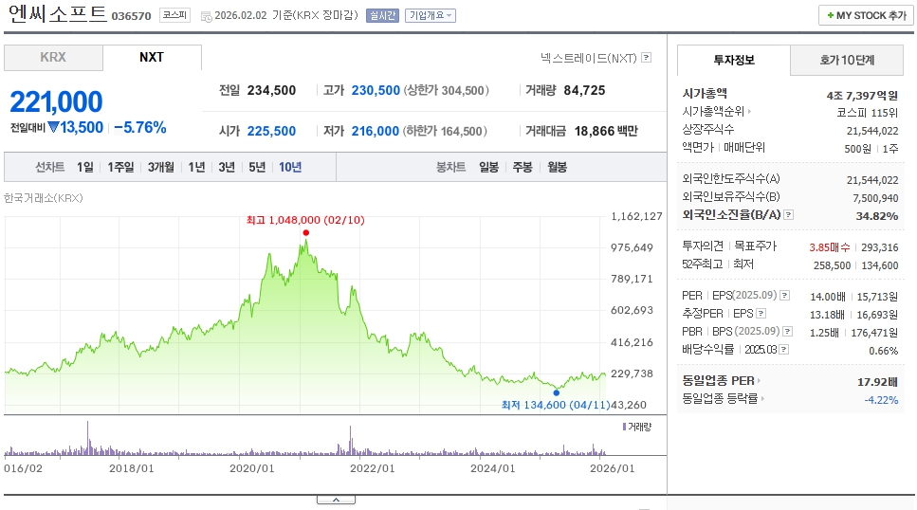Select the 5년 line chart period
Image resolution: width=917 pixels, height=510 pixels.
tap(257, 167)
